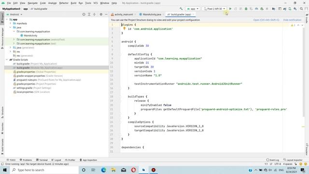Click the Select Opened File target icon
309x174 pixels.
point(84,14)
